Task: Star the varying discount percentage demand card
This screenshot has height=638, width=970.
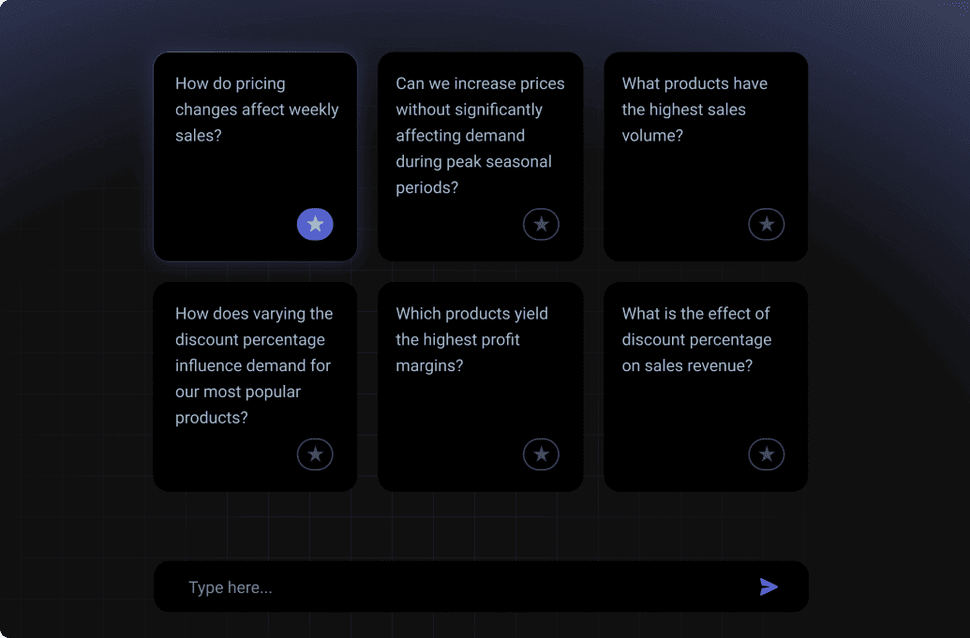Action: 315,454
